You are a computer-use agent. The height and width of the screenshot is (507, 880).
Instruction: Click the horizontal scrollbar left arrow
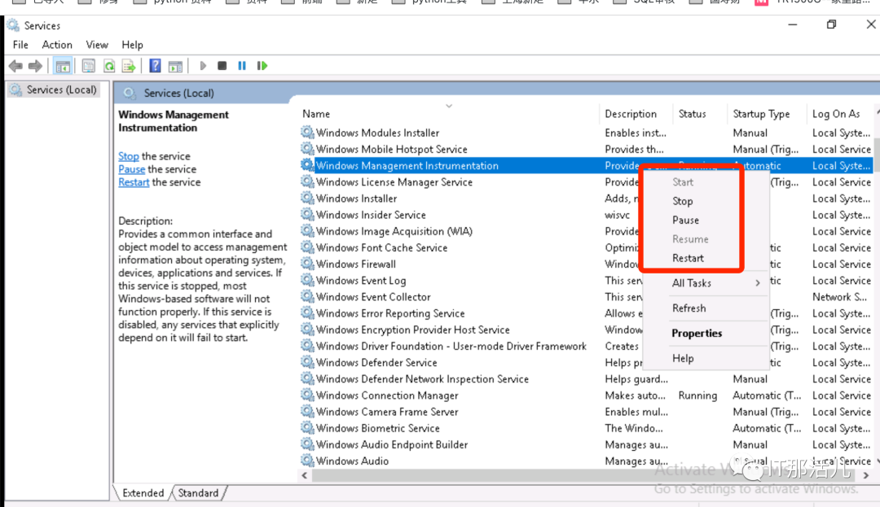(304, 475)
